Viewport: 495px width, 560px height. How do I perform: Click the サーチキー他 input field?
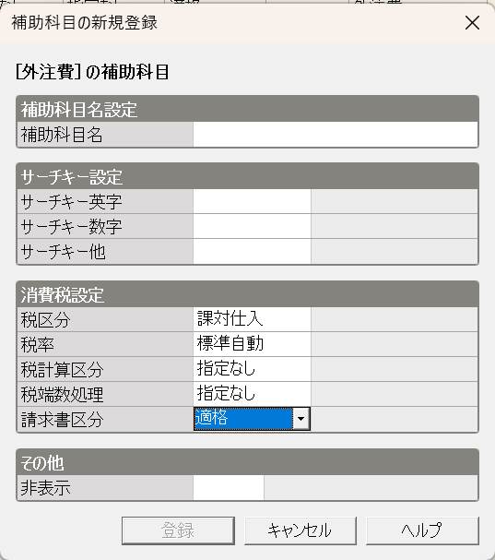pyautogui.click(x=252, y=251)
